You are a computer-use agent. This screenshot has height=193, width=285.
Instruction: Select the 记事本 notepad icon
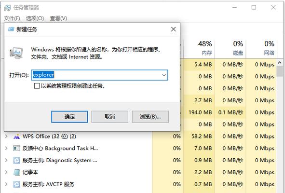tap(17, 172)
